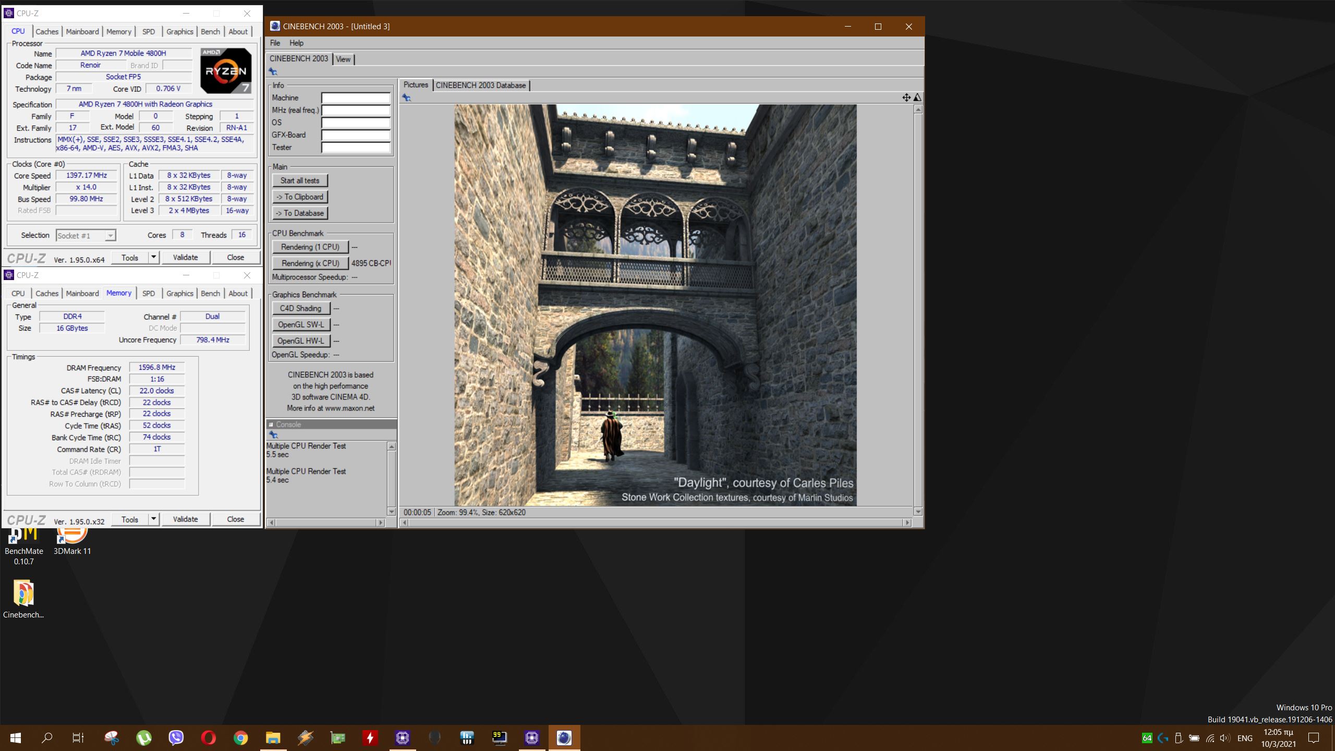Image resolution: width=1335 pixels, height=751 pixels.
Task: Click the Tools button in top CPU-Z
Action: pyautogui.click(x=129, y=257)
